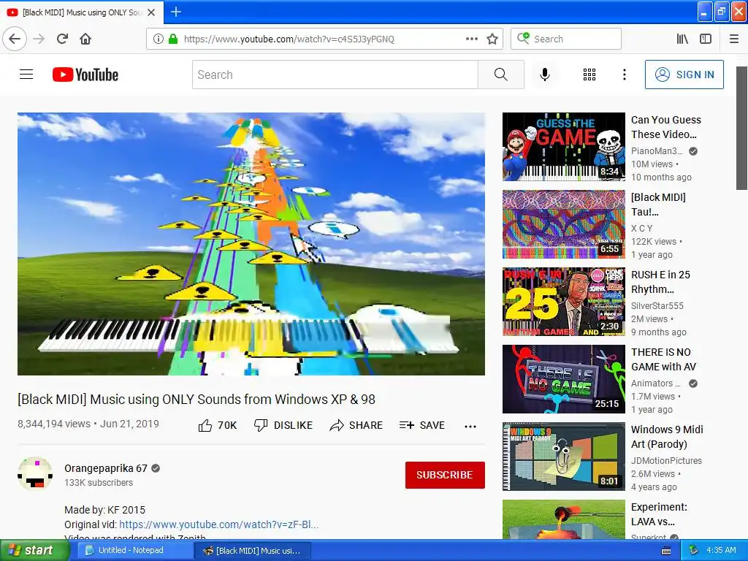Click the Firefox search box
Screen dimensions: 748x561
tap(566, 39)
